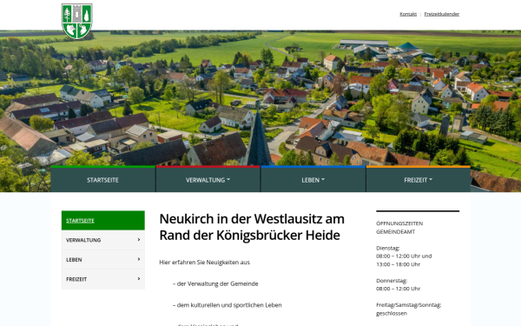Image resolution: width=521 pixels, height=326 pixels.
Task: Open Freizeit in the sidebar menu
Action: pyautogui.click(x=103, y=279)
